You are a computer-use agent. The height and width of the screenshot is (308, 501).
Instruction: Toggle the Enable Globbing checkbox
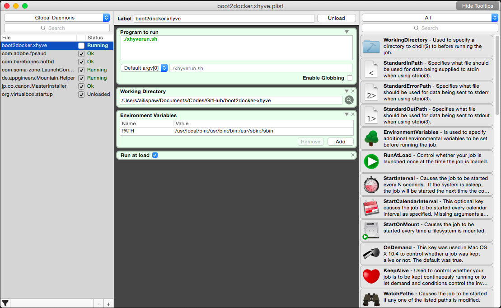pos(350,78)
